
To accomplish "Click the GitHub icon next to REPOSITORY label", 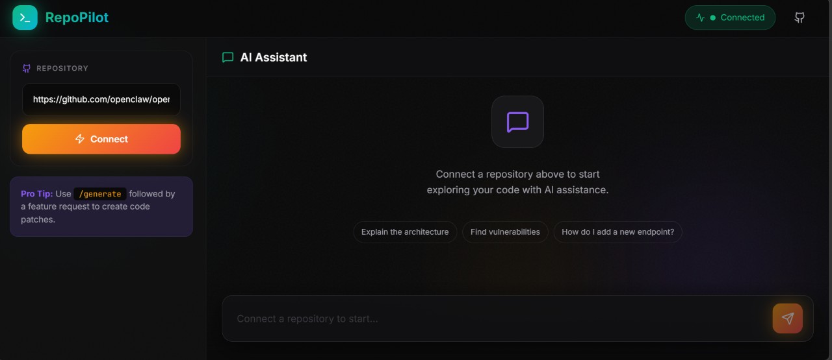I will (x=27, y=68).
